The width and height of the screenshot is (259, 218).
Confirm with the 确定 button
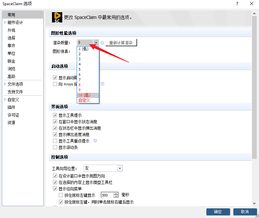[218, 212]
